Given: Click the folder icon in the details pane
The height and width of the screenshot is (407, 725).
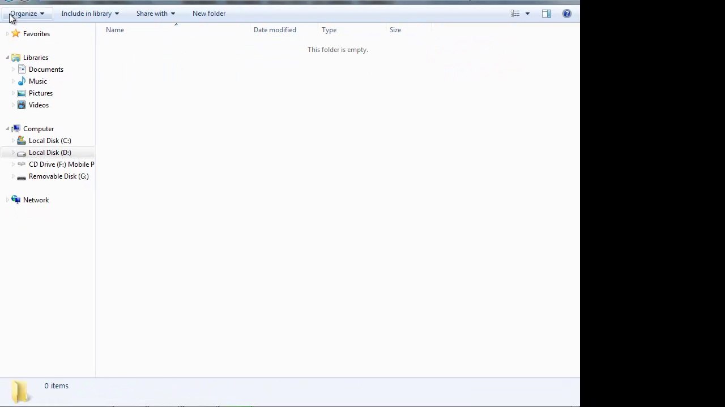Looking at the screenshot, I should pos(20,392).
